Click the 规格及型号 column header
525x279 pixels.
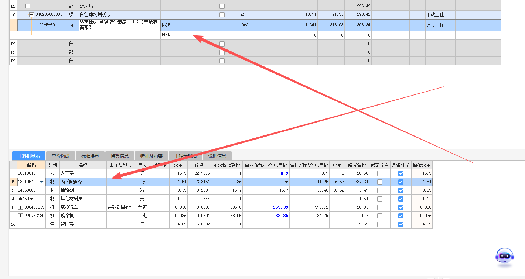tap(120, 165)
